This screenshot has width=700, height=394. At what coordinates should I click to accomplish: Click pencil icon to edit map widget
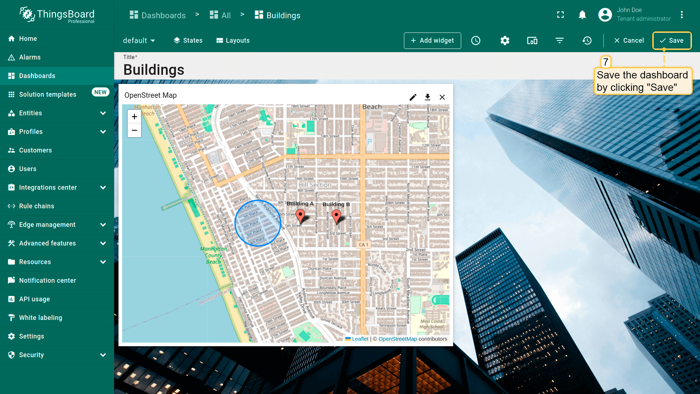[x=413, y=97]
